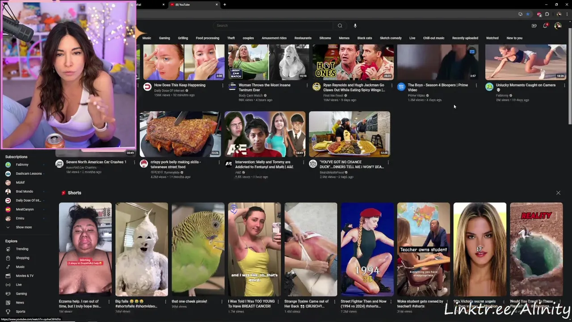This screenshot has height=322, width=572.
Task: Open Prime Video channel avatar
Action: 401,87
